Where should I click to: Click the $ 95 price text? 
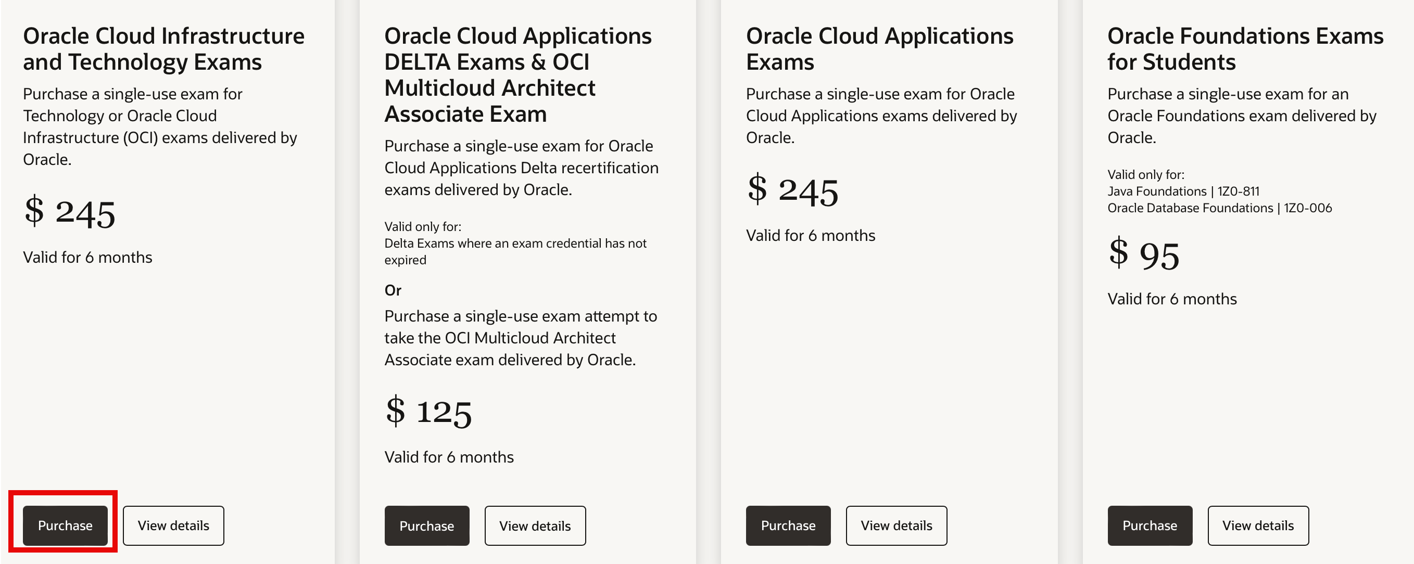(1144, 254)
